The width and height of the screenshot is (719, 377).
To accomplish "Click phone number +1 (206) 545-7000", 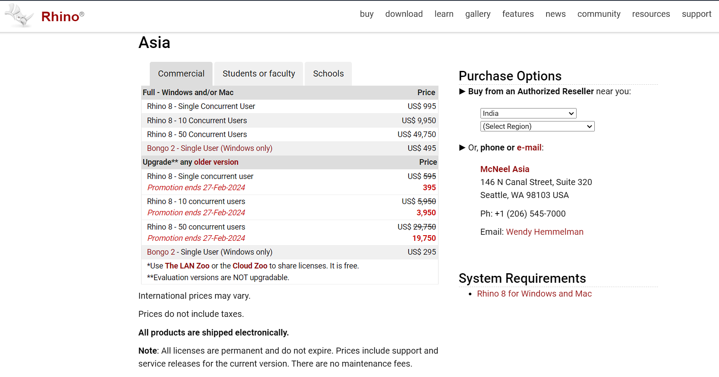I will pos(530,214).
